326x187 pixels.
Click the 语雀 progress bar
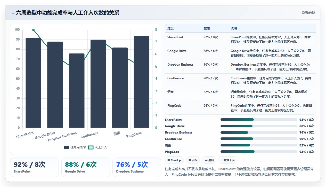[259, 145]
